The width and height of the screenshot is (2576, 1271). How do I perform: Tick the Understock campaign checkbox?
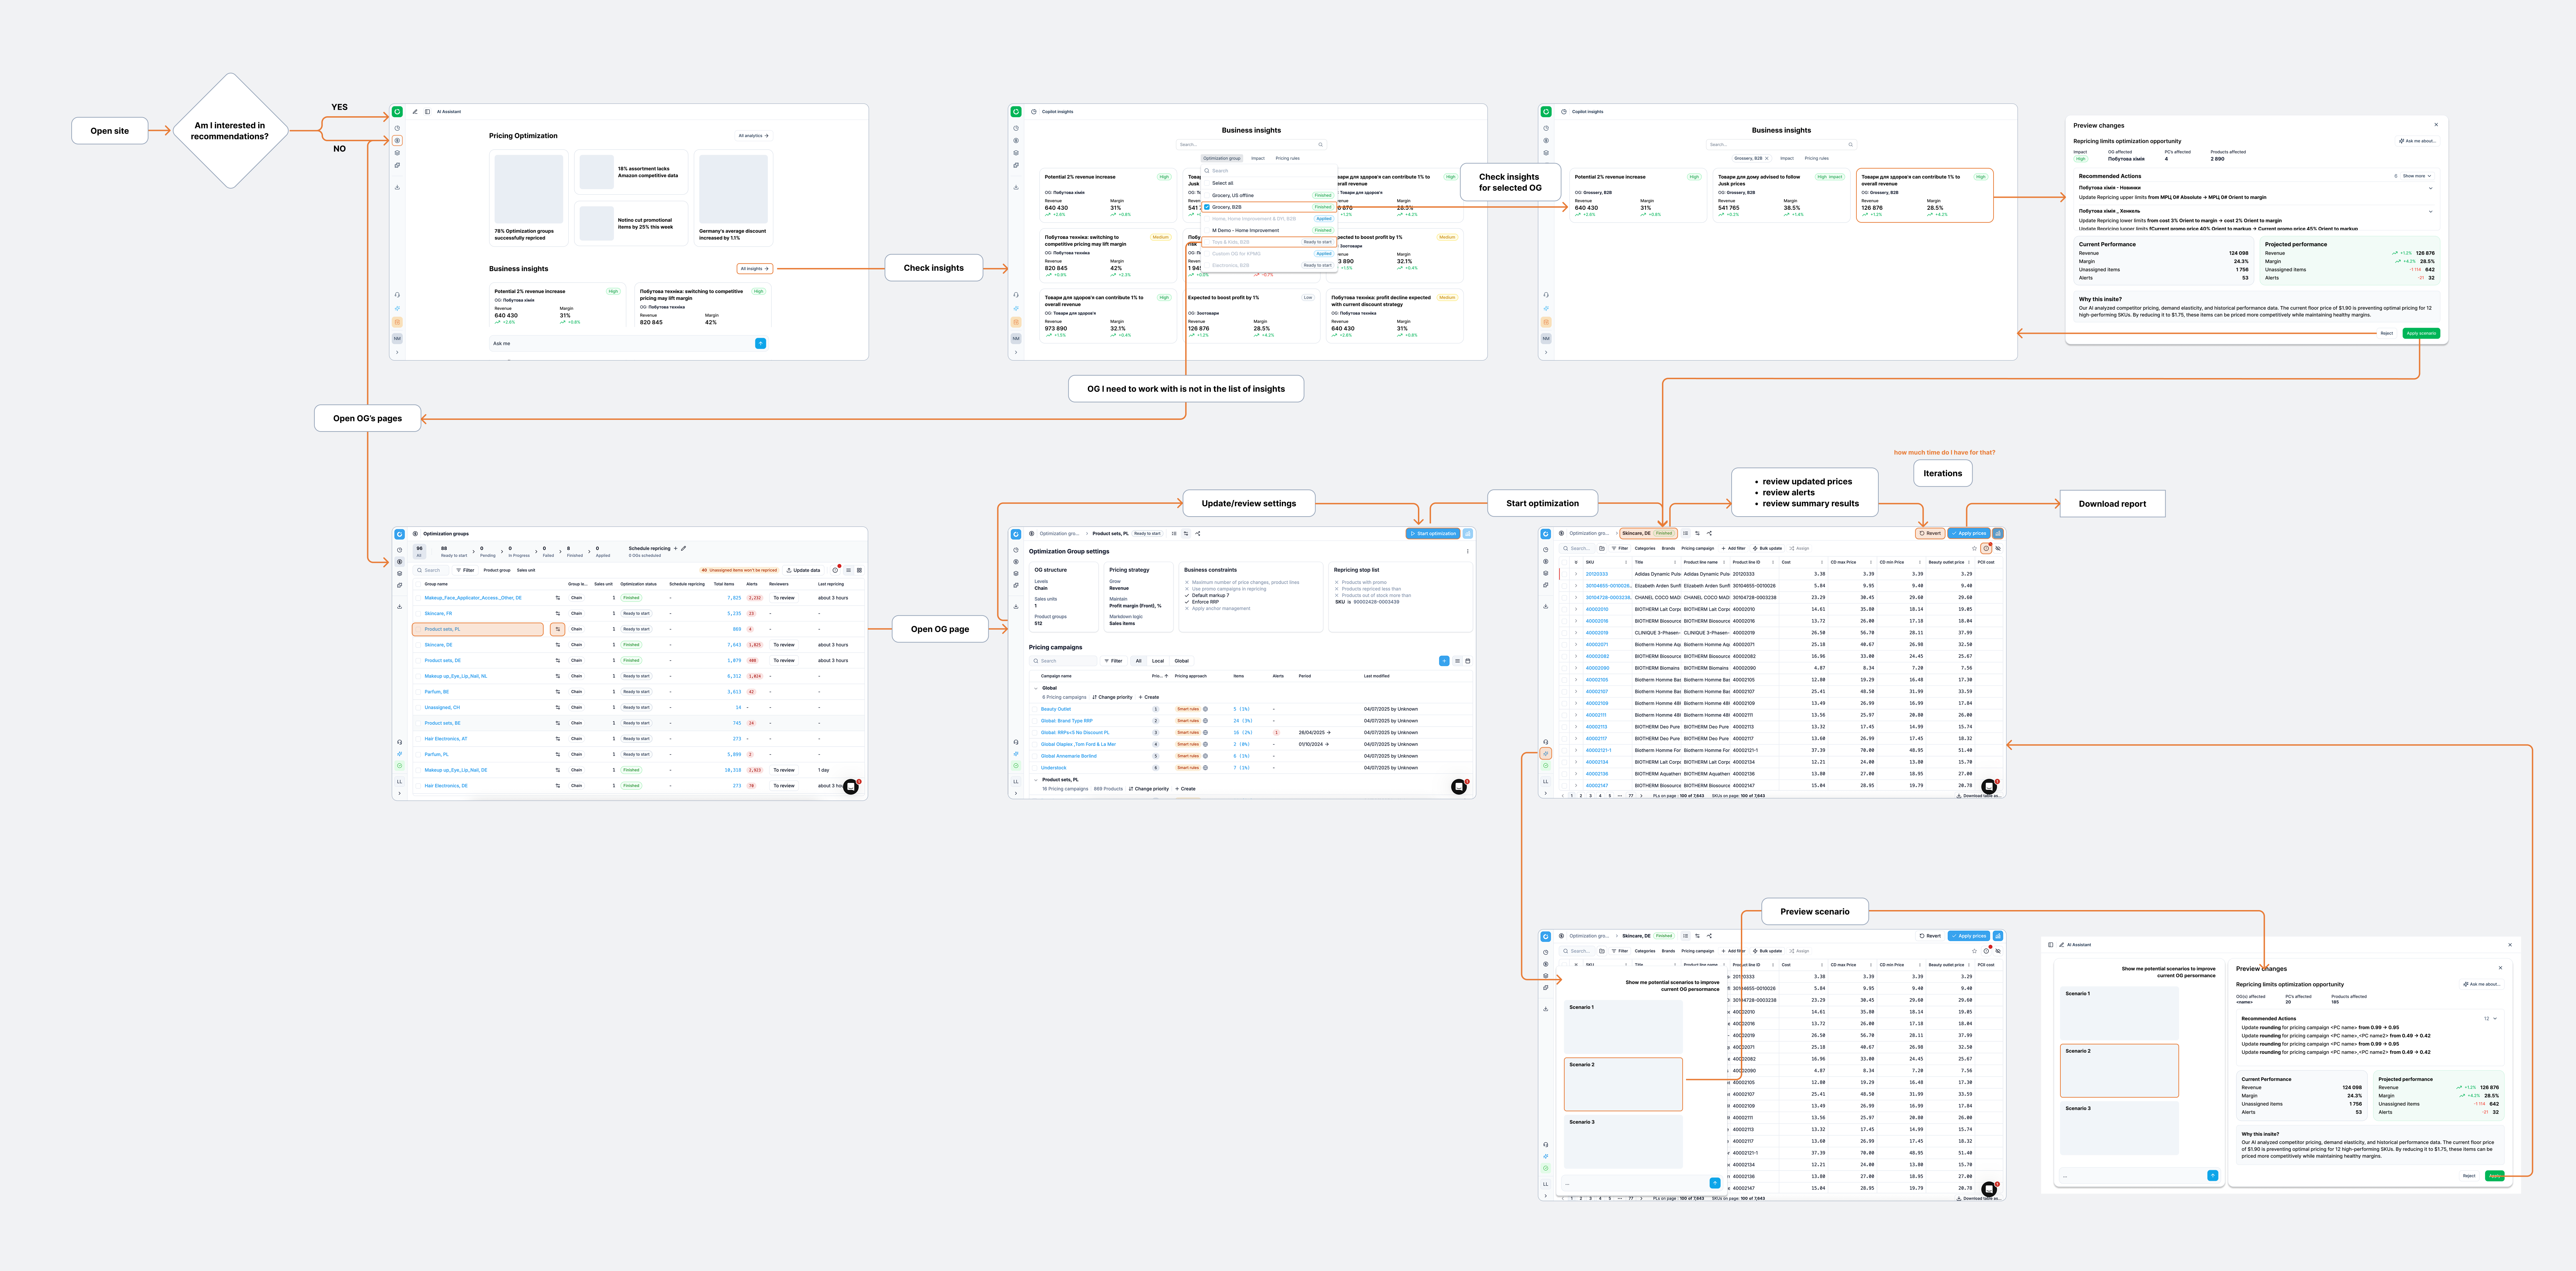pos(1035,768)
